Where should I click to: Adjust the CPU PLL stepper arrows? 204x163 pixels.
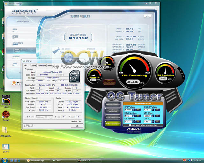153,122
